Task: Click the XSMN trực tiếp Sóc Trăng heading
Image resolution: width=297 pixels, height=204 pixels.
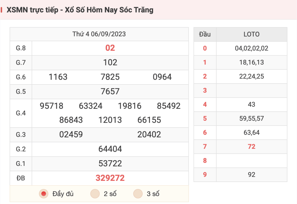Action: coord(80,10)
